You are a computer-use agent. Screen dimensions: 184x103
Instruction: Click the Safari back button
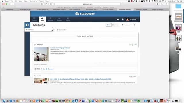(x=10, y=4)
